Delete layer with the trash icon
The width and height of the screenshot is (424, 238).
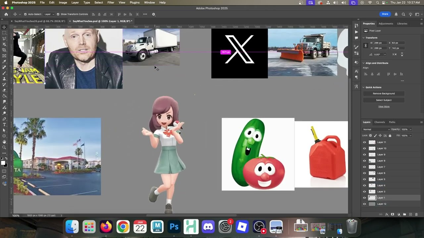[416, 215]
